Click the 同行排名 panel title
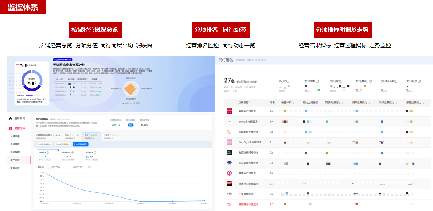This screenshot has width=433, height=211. tap(226, 60)
